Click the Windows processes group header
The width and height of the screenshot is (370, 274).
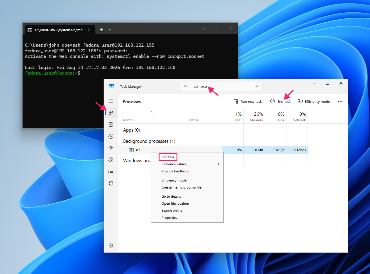click(x=137, y=161)
